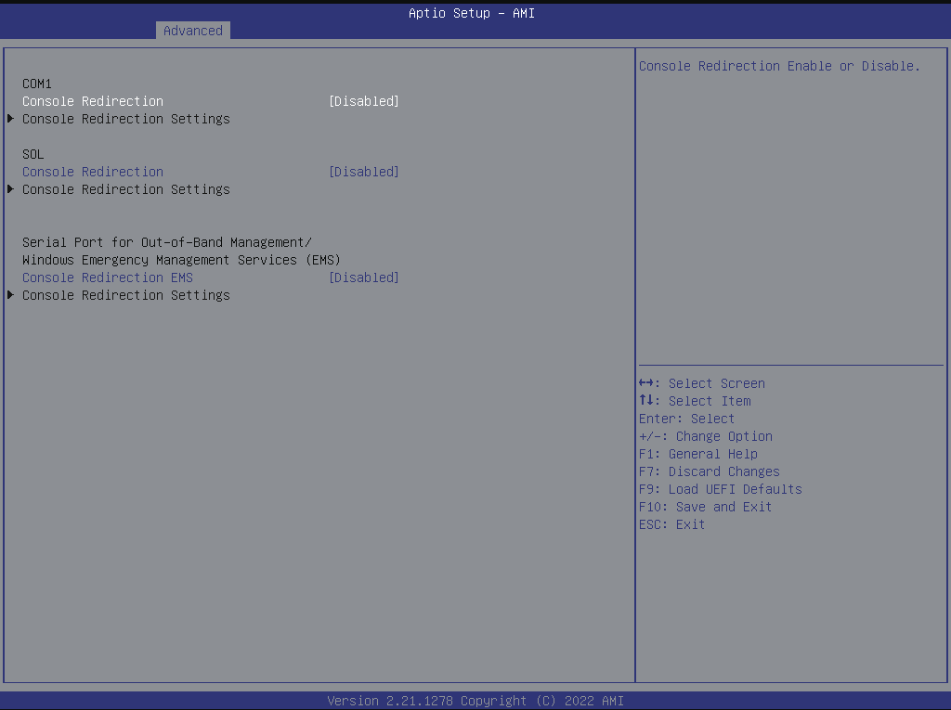This screenshot has height=710, width=951.
Task: Toggle the SOL Console Redirection [Disabled] value
Action: click(x=364, y=172)
